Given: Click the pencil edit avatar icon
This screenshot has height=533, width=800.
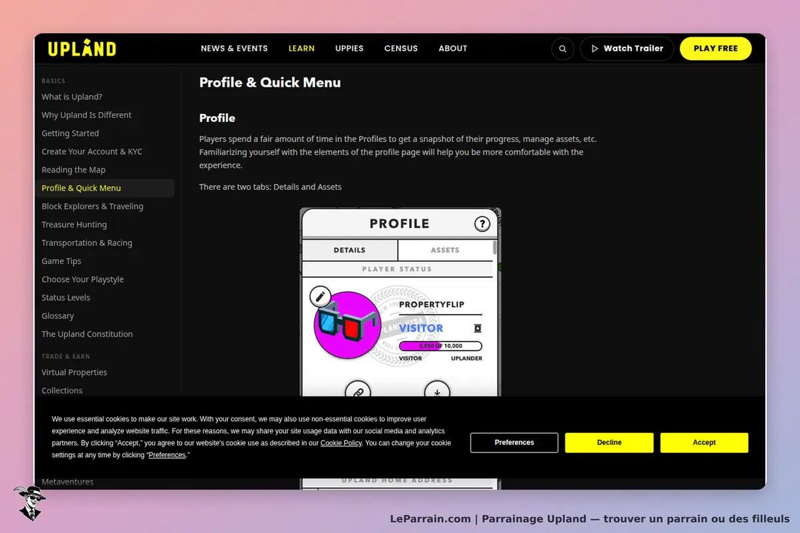Looking at the screenshot, I should tap(320, 296).
